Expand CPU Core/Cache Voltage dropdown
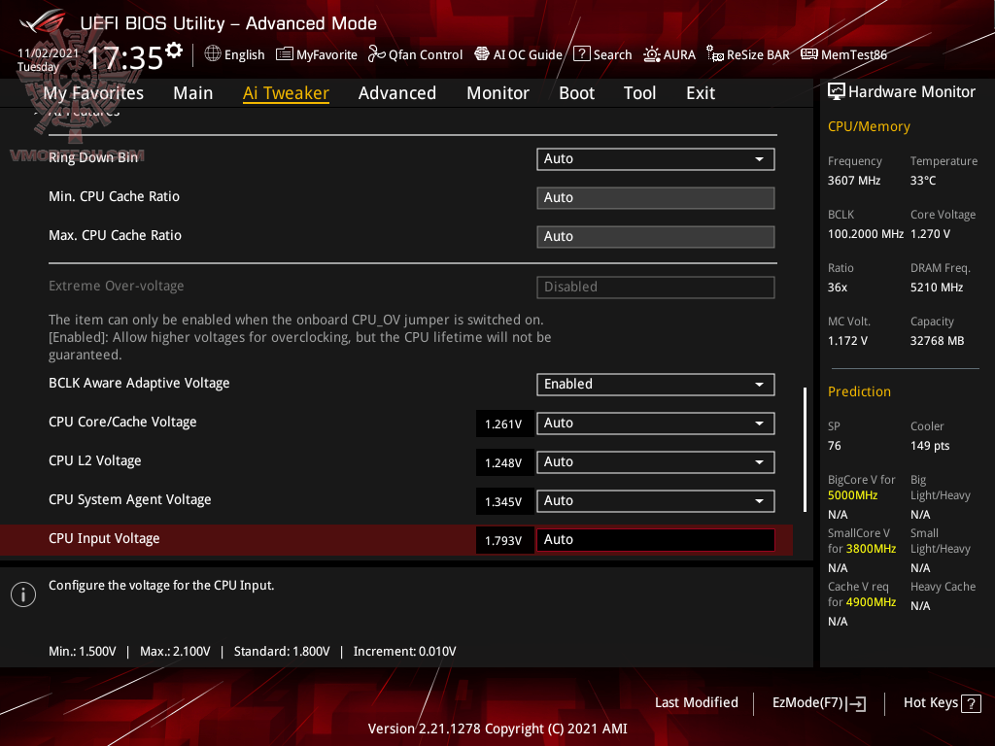995x746 pixels. [656, 424]
